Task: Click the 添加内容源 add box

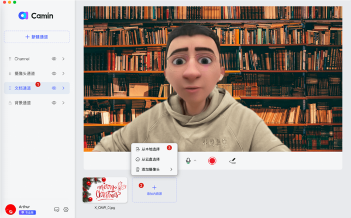Action: coord(154,190)
